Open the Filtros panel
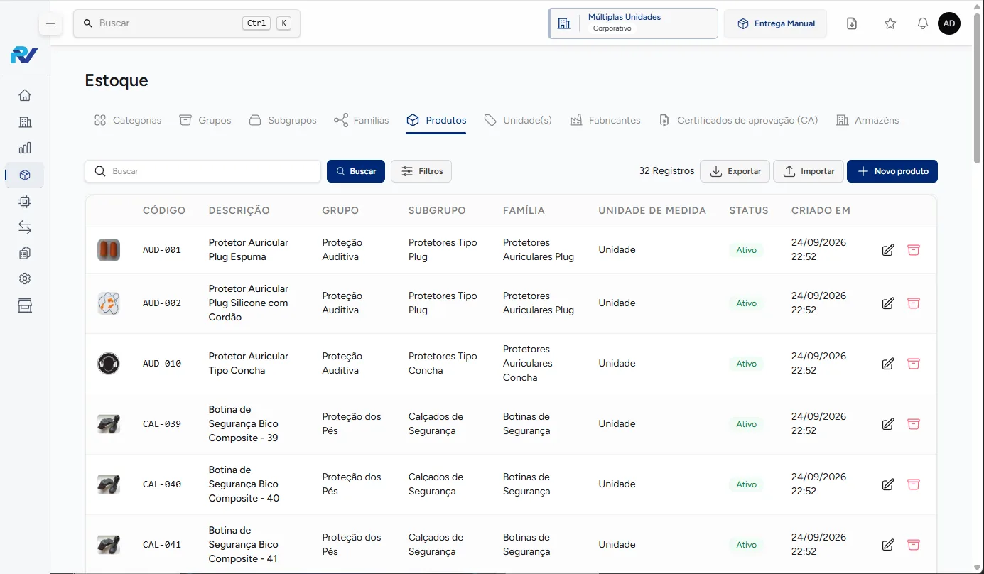 coord(421,171)
